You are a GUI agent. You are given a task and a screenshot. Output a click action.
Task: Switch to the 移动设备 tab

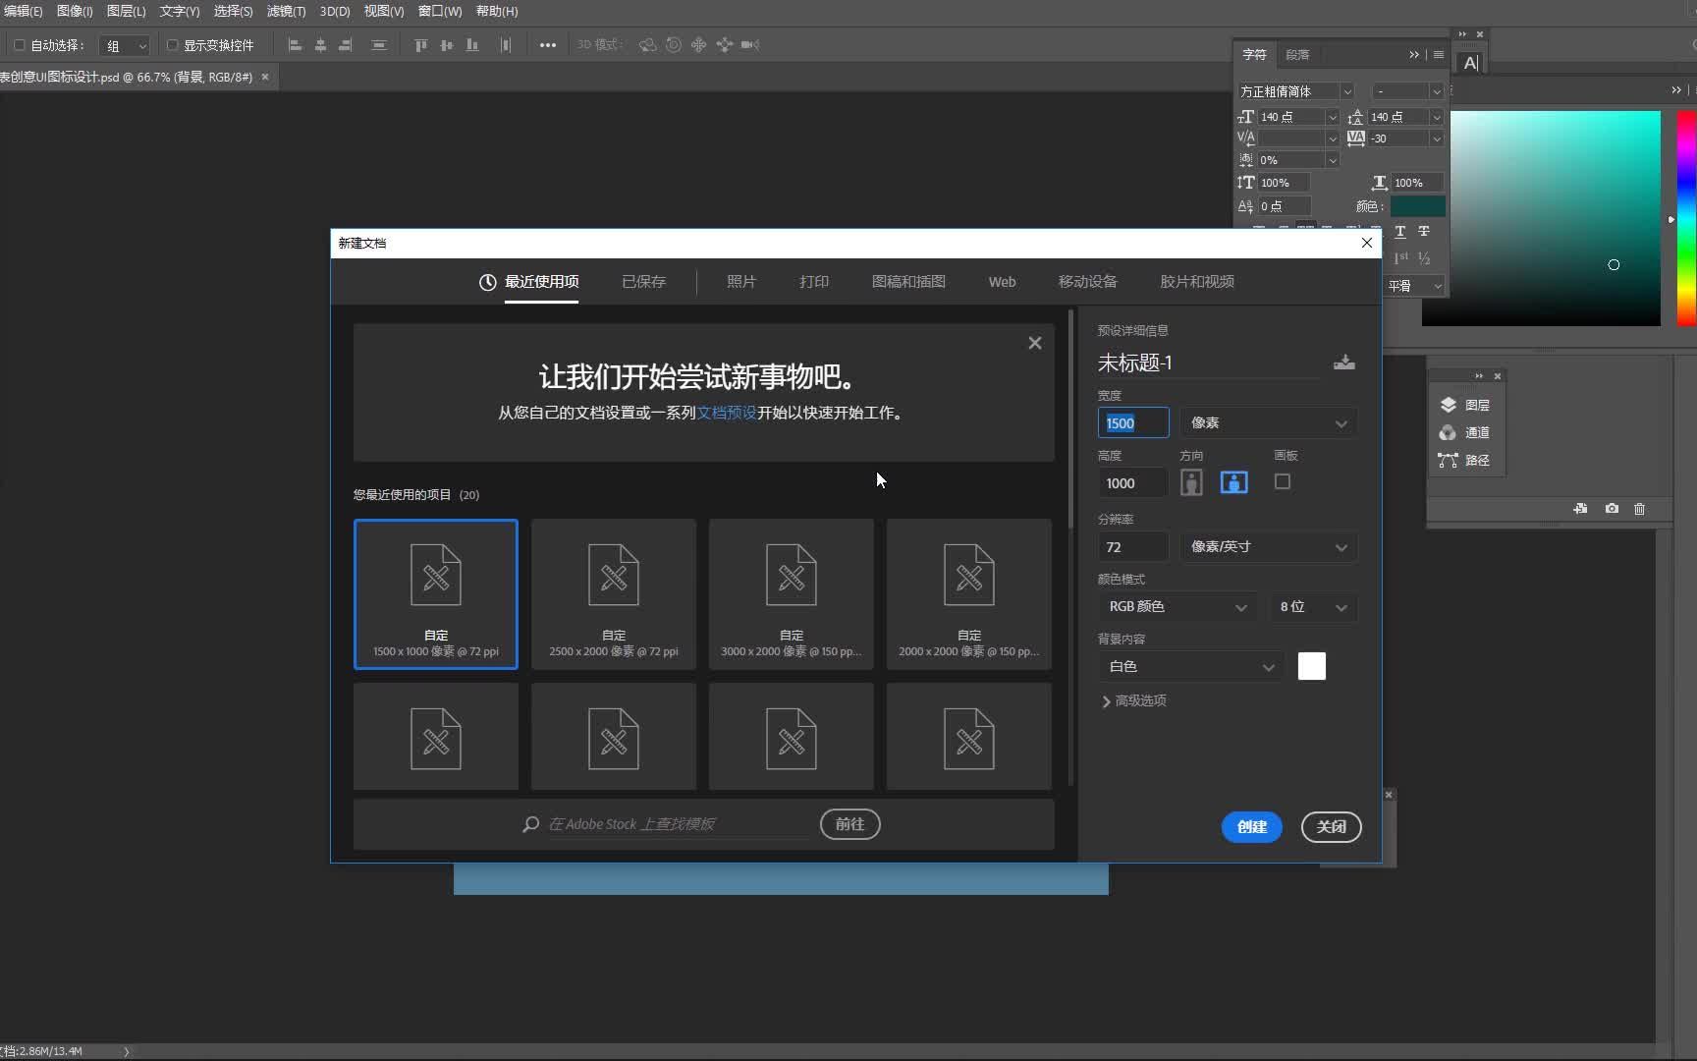point(1087,282)
